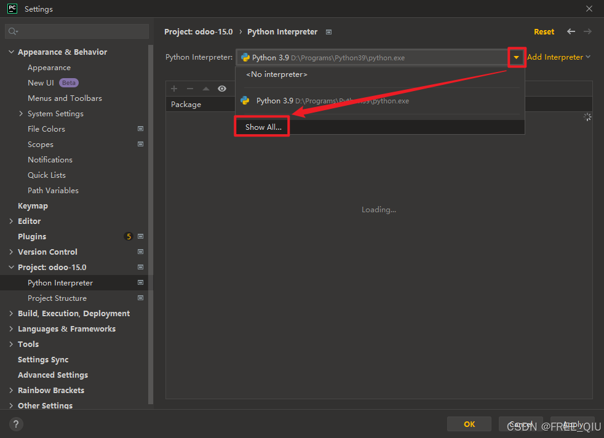Image resolution: width=604 pixels, height=438 pixels.
Task: Click project icon next to Project: odoo-15.0
Action: coord(141,267)
